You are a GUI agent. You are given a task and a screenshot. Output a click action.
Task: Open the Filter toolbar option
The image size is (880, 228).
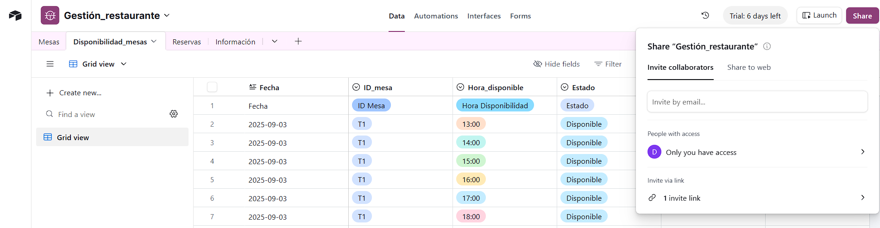pyautogui.click(x=608, y=64)
